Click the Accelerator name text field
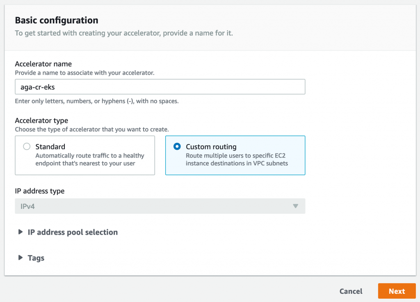The image size is (420, 302). [160, 87]
